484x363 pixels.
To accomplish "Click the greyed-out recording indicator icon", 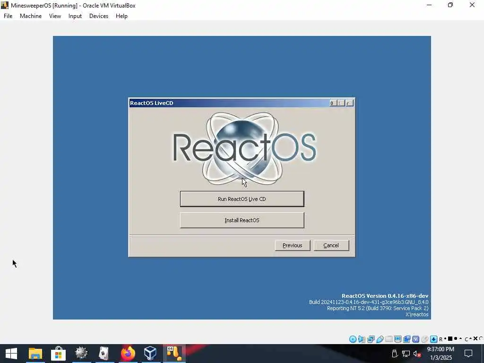I will coord(425,339).
